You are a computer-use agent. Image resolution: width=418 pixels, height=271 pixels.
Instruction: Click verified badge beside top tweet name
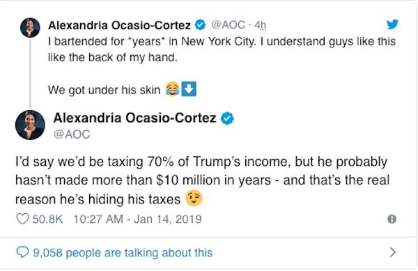pyautogui.click(x=200, y=25)
